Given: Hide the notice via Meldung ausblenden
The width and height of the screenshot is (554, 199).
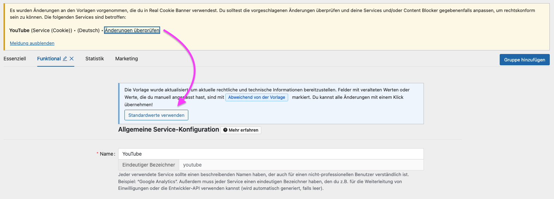Looking at the screenshot, I should point(32,43).
